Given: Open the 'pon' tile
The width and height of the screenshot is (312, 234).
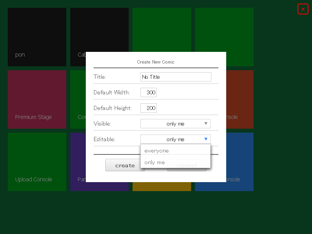Looking at the screenshot, I should coord(37,37).
